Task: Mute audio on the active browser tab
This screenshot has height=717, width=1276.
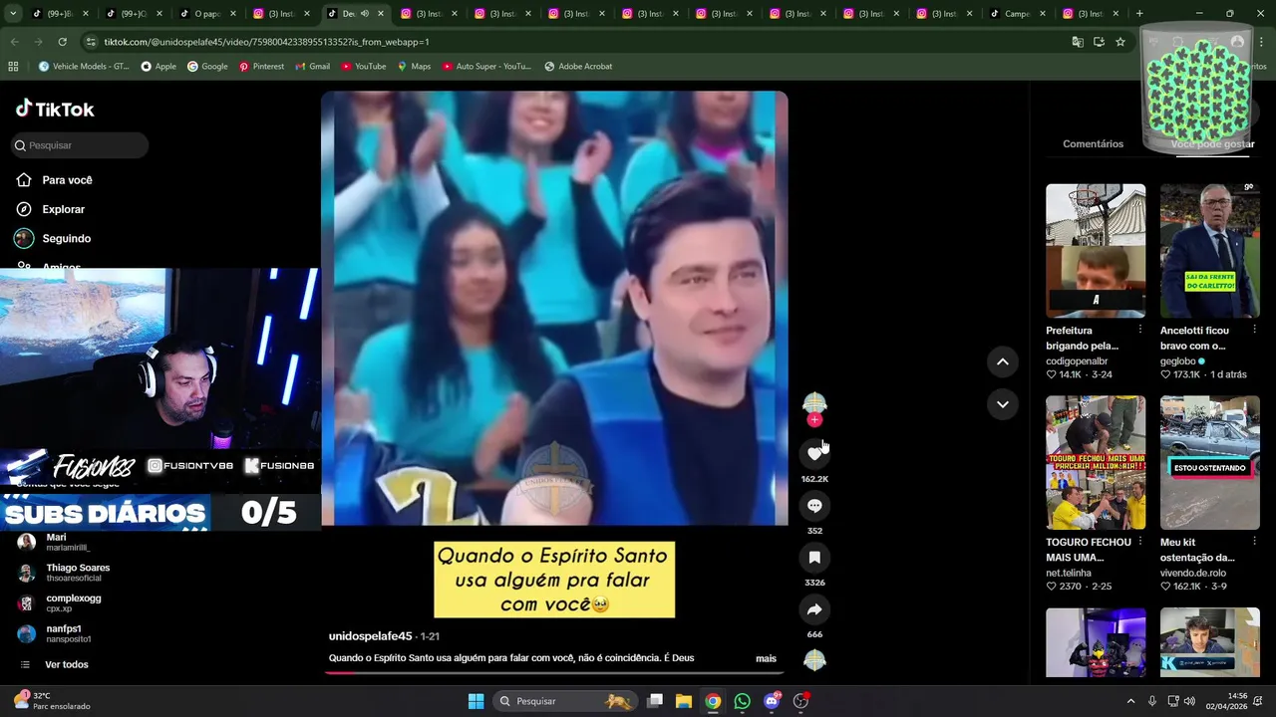Action: (x=365, y=14)
